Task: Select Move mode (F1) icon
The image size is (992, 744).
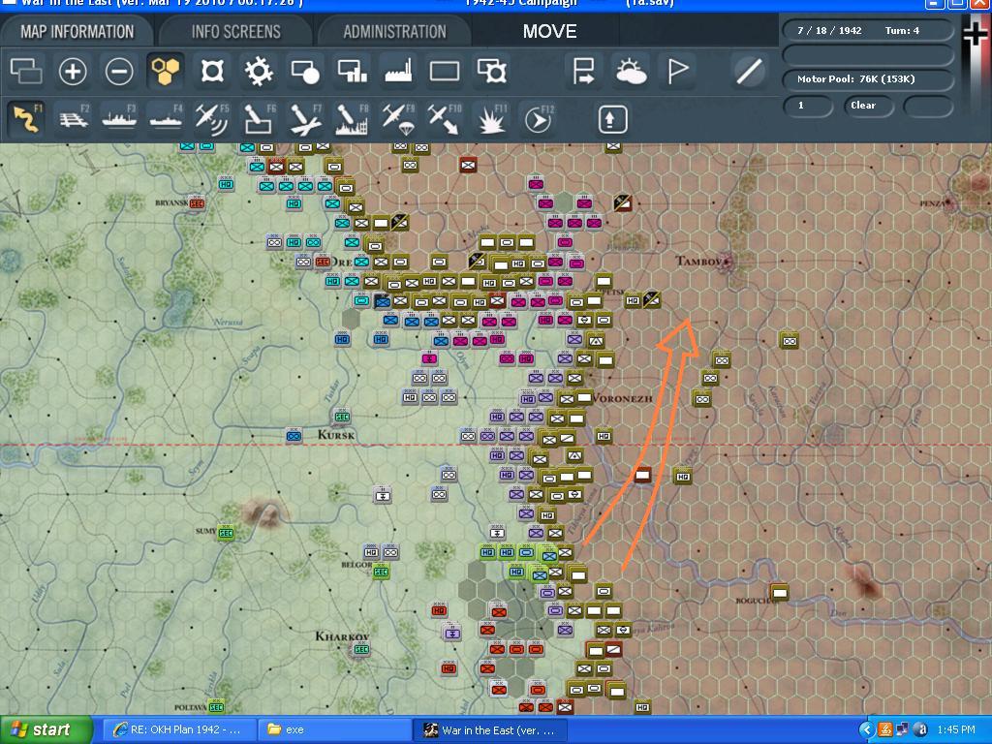Action: (x=26, y=119)
